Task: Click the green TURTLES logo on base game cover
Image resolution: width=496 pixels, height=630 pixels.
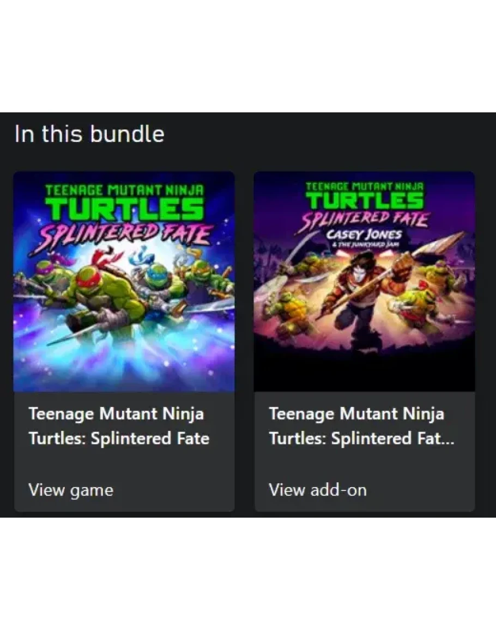Action: tap(125, 210)
